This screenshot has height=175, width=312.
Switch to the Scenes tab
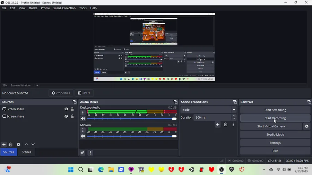26,152
